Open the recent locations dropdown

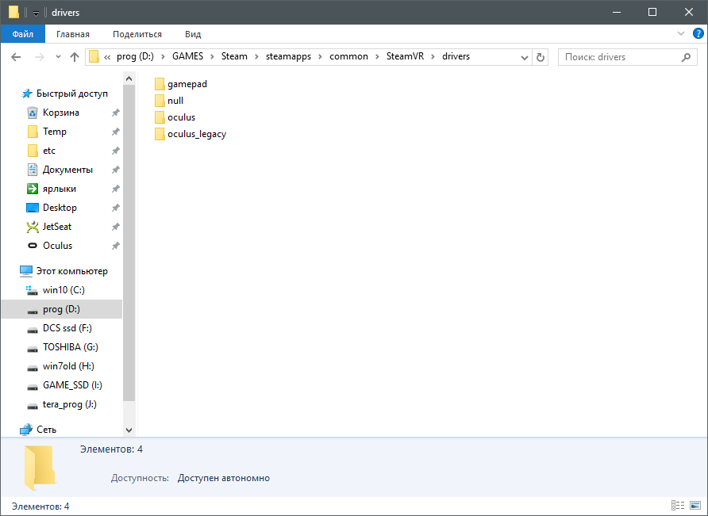pyautogui.click(x=58, y=57)
